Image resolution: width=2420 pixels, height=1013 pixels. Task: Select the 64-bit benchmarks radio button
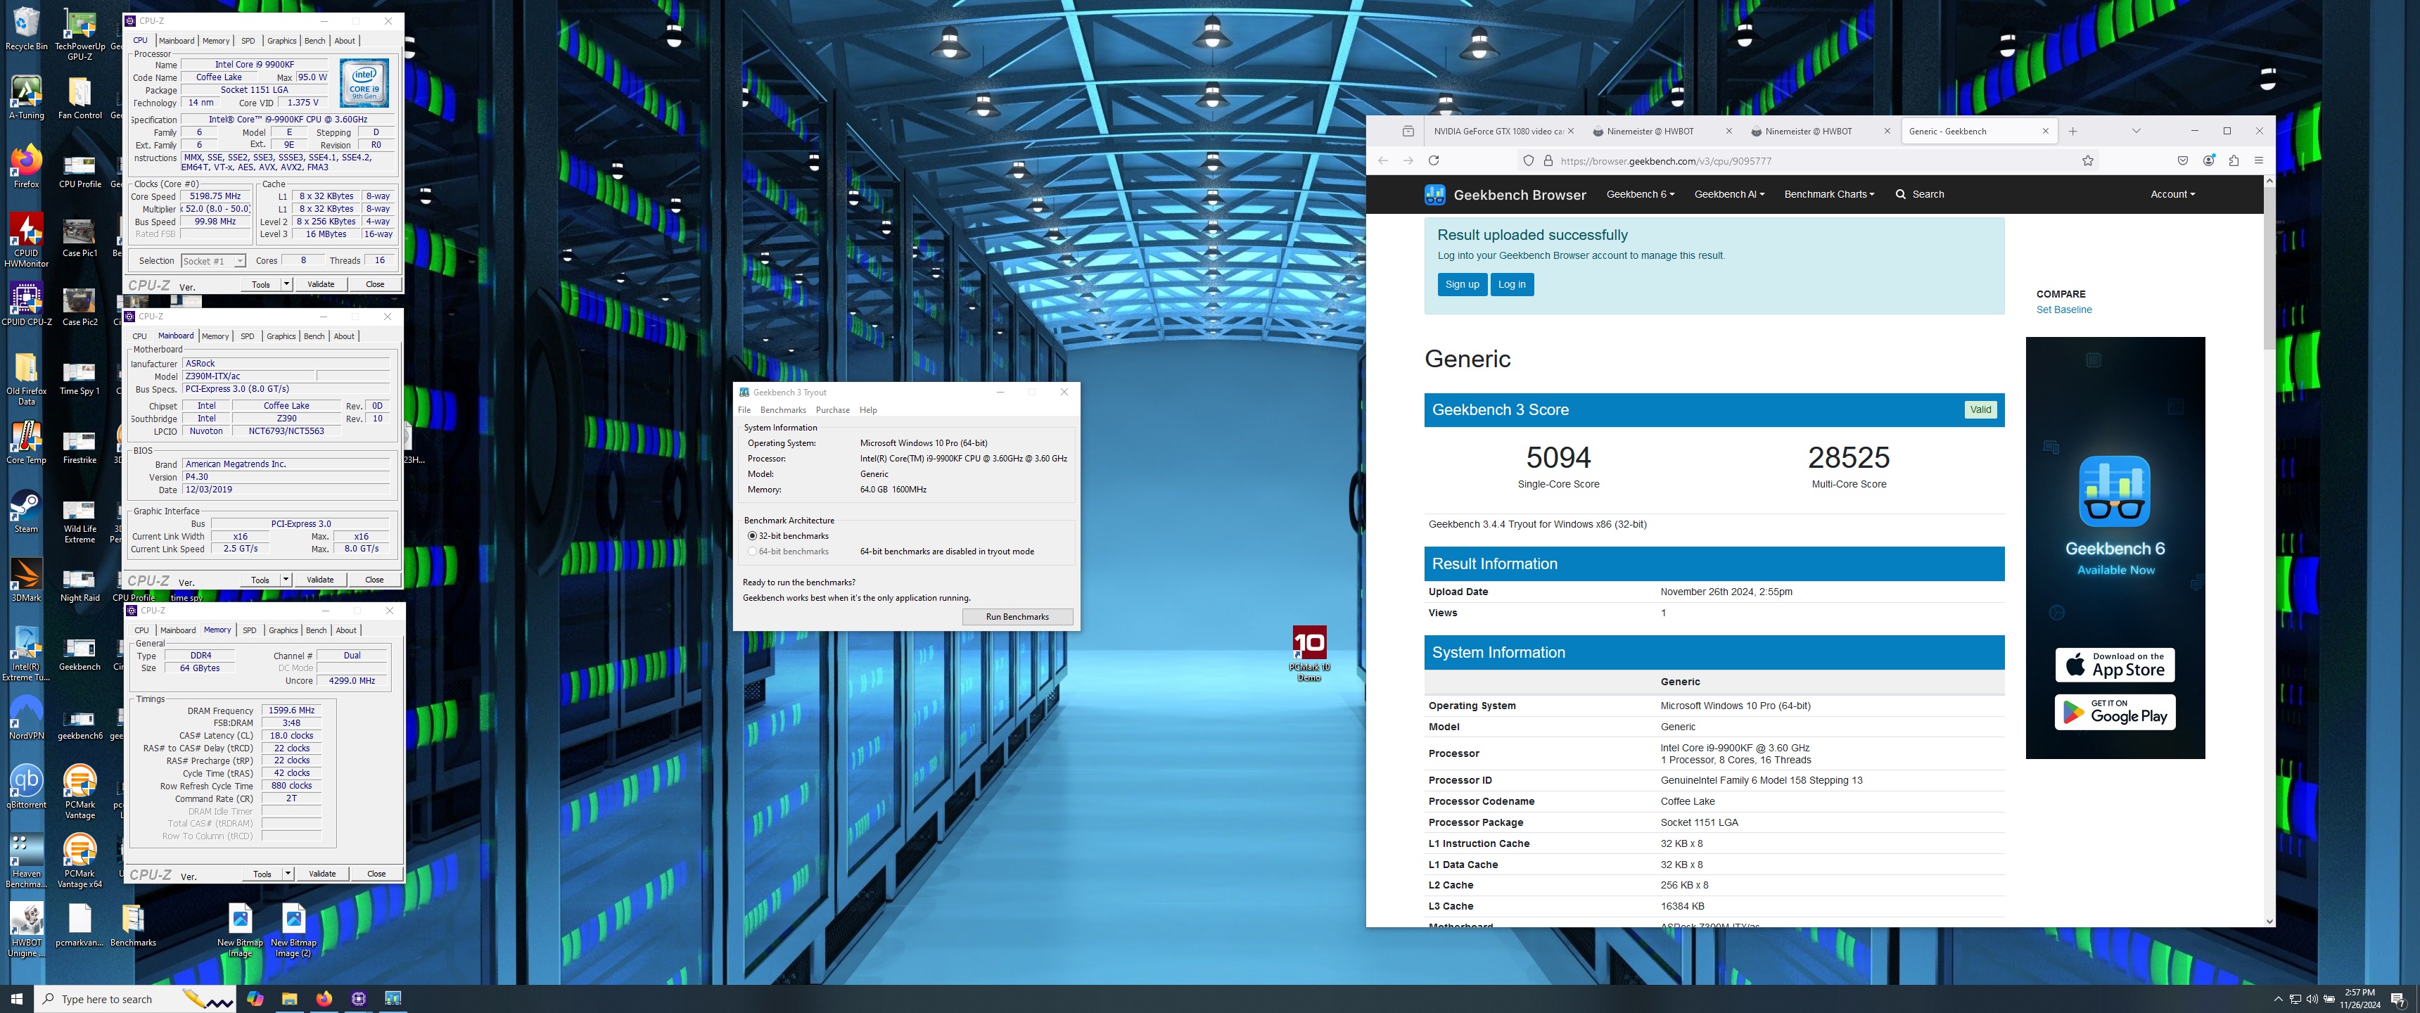(x=751, y=552)
